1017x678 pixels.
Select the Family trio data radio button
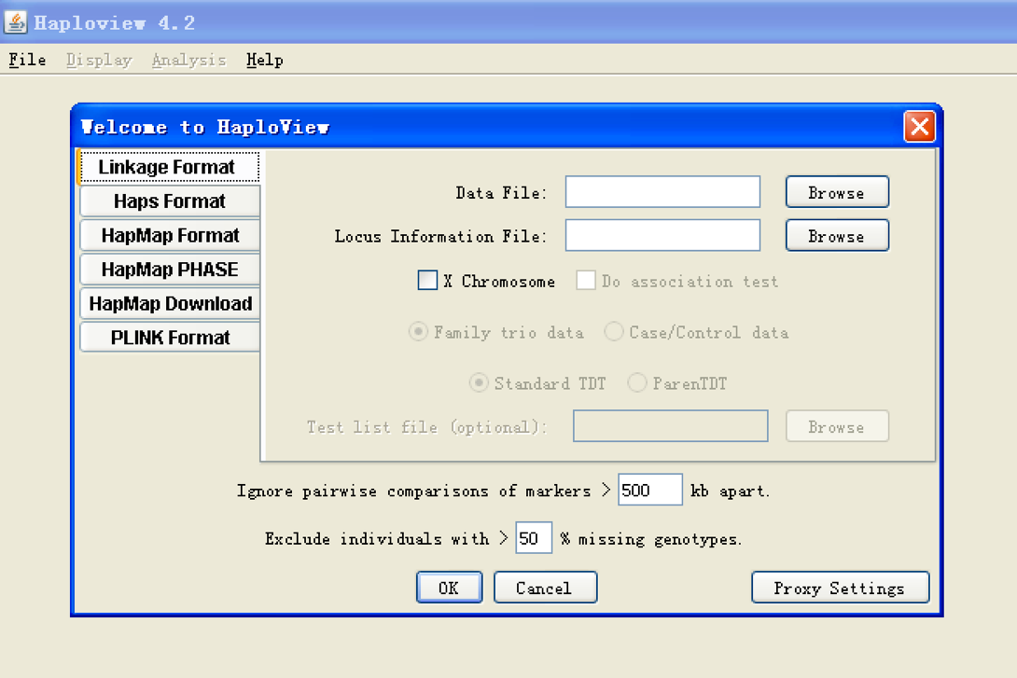(x=418, y=332)
